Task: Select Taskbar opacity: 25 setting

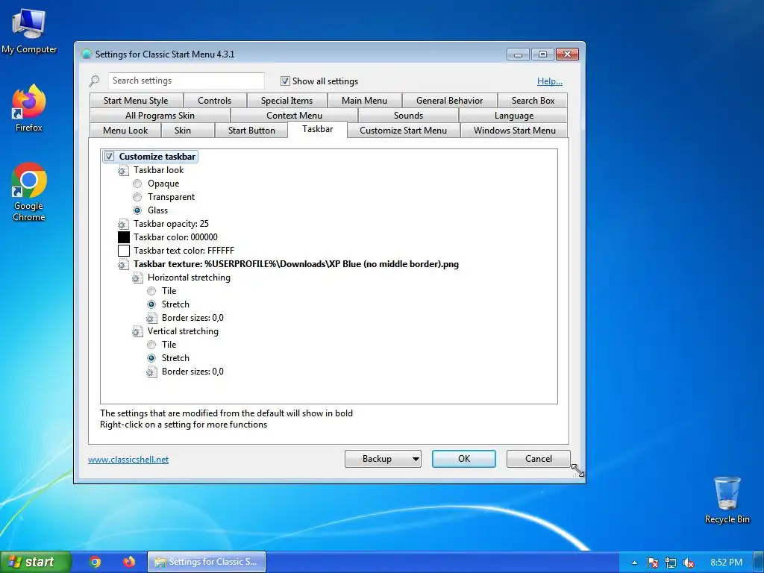Action: 171,224
